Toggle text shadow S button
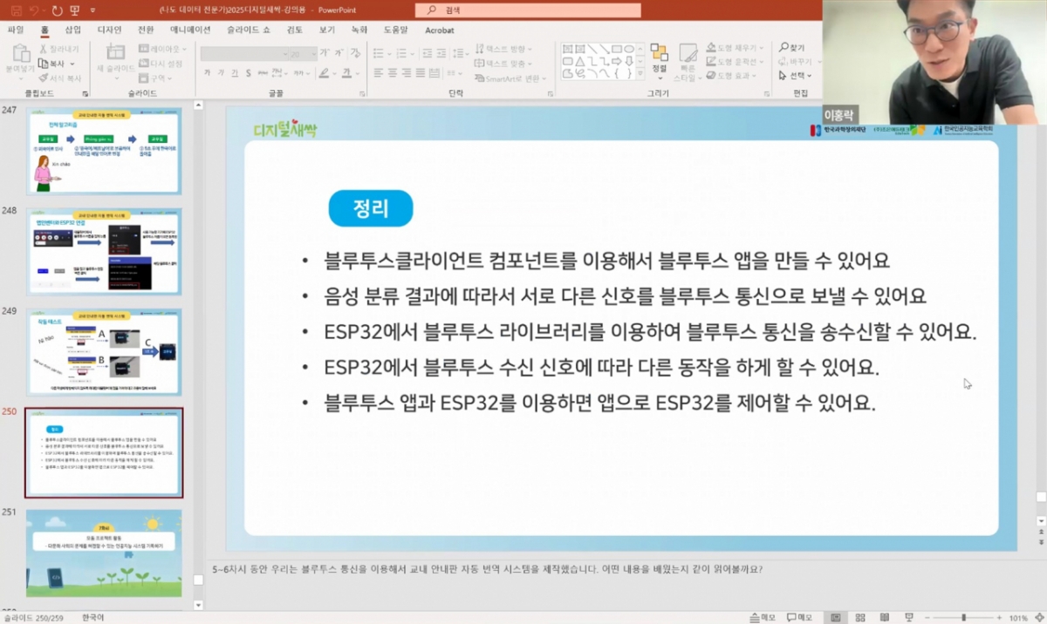The image size is (1047, 624). 250,73
